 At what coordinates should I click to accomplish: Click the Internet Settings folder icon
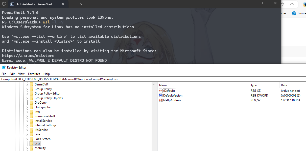click(31, 125)
